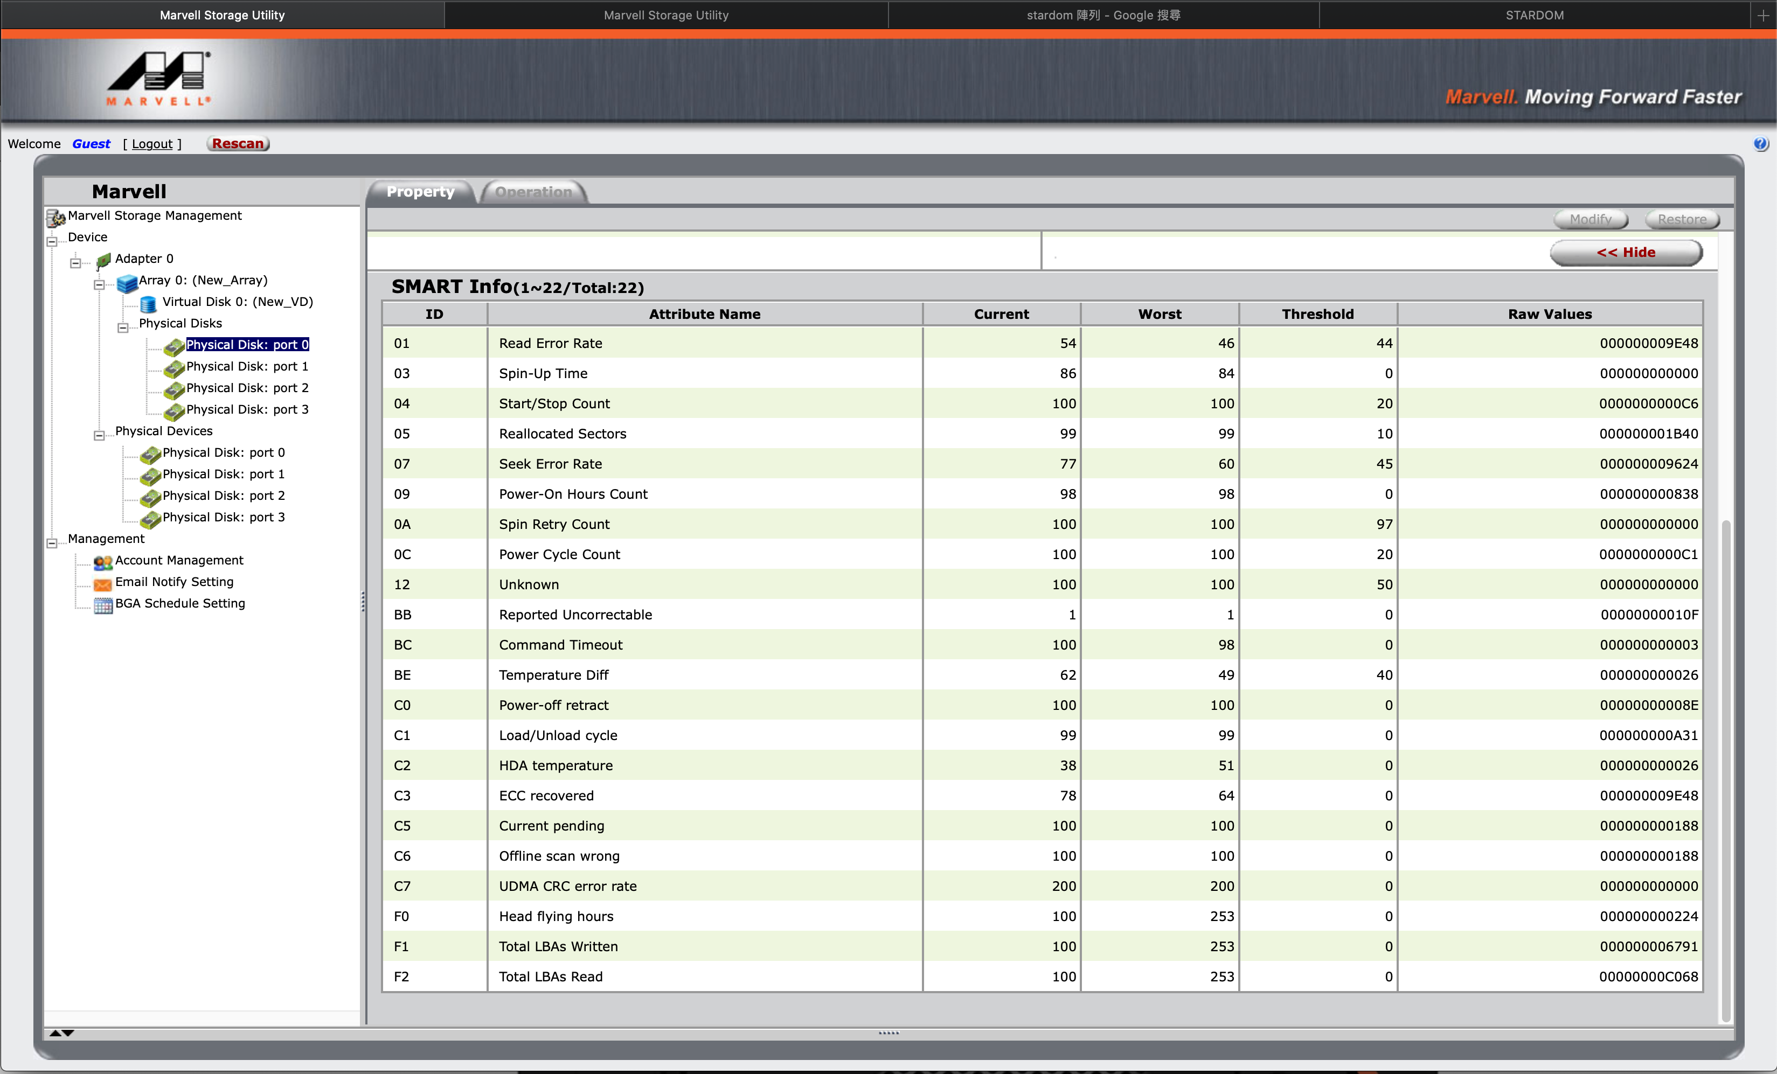Click the Current pending attribute name
1777x1074 pixels.
552,826
